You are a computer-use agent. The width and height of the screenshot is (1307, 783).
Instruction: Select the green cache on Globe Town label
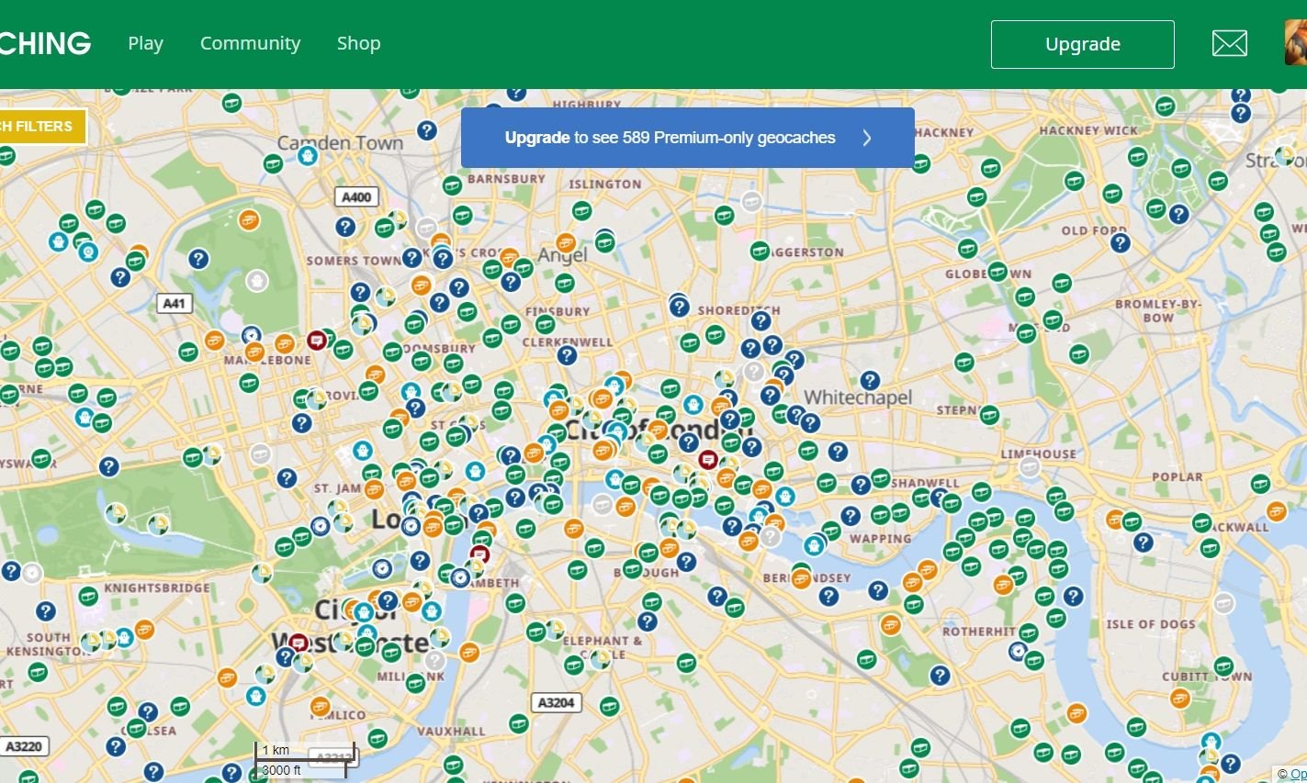(x=997, y=271)
